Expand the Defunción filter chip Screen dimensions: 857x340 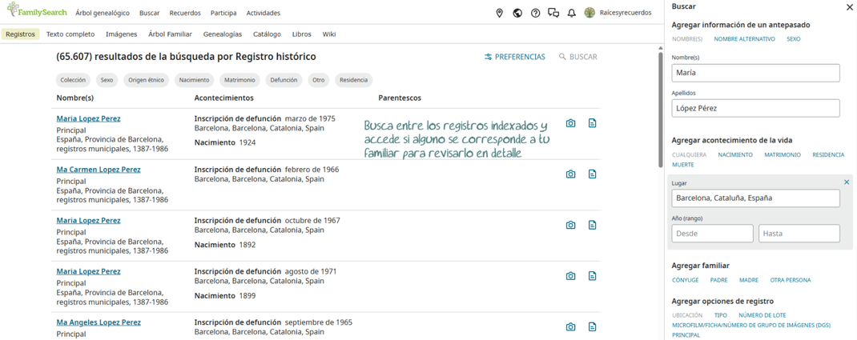pyautogui.click(x=283, y=80)
